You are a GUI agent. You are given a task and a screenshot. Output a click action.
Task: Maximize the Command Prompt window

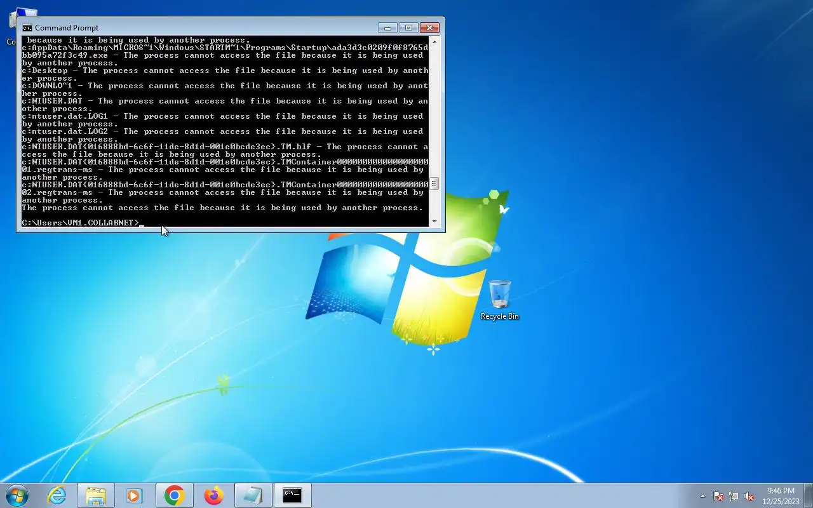[408, 28]
